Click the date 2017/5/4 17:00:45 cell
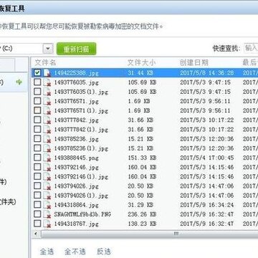 click(207, 158)
